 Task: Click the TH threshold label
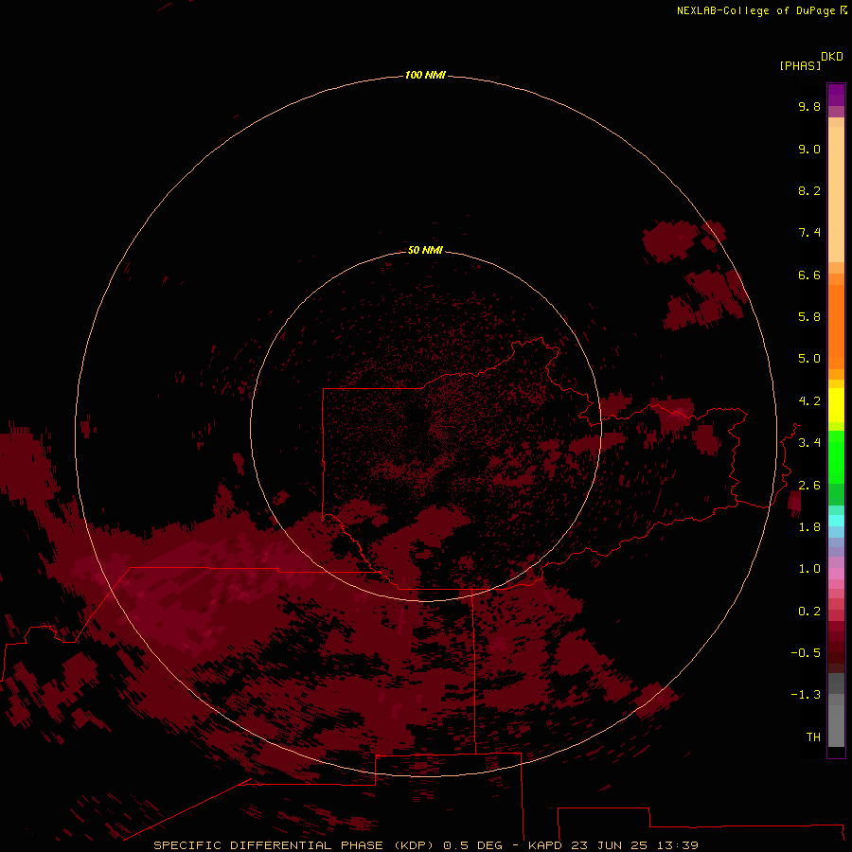tap(813, 737)
